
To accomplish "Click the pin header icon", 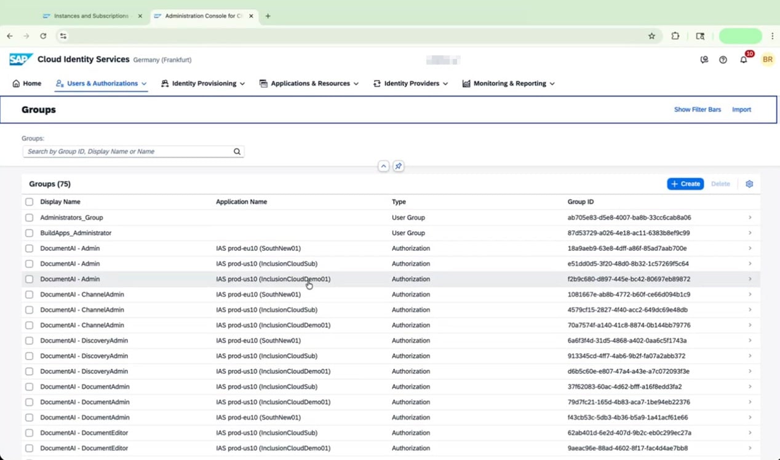I will click(399, 166).
